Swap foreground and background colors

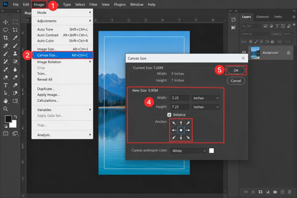pyautogui.click(x=15, y=117)
